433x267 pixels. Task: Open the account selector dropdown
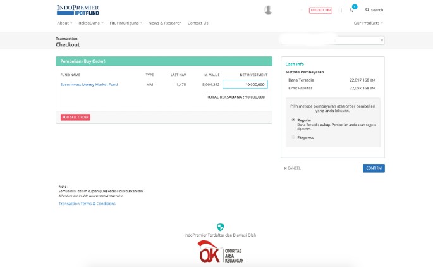(x=332, y=40)
